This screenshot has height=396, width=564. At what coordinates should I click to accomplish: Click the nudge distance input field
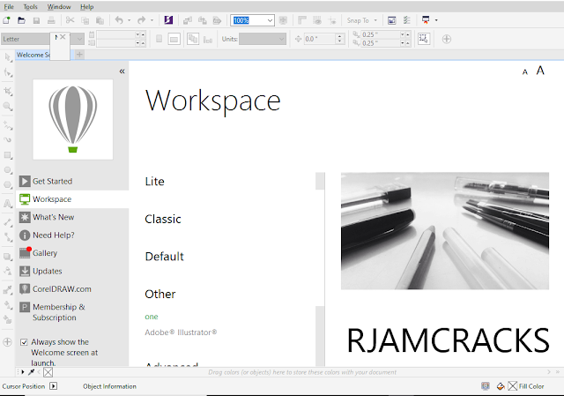(x=320, y=39)
